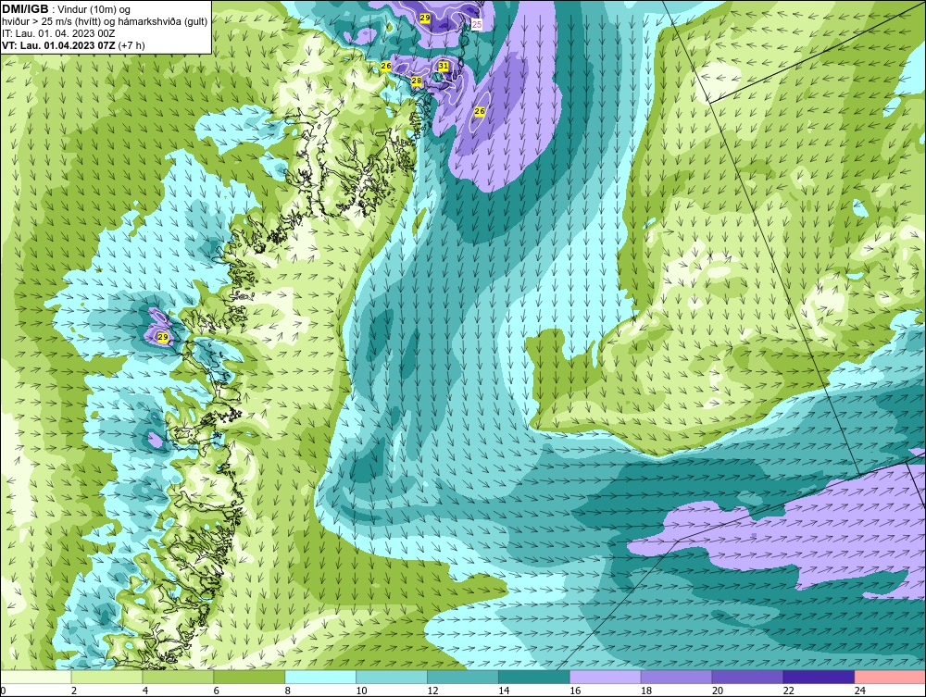This screenshot has height=697, width=926.
Task: Click the legend tick label 6
Action: point(216,691)
